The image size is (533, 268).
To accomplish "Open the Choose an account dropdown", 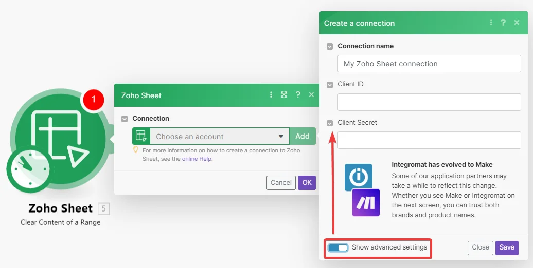I will pyautogui.click(x=220, y=136).
